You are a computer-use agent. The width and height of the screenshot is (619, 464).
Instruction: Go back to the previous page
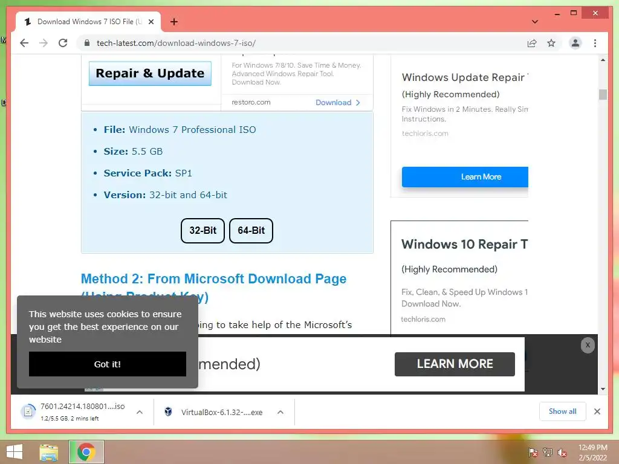[24, 43]
